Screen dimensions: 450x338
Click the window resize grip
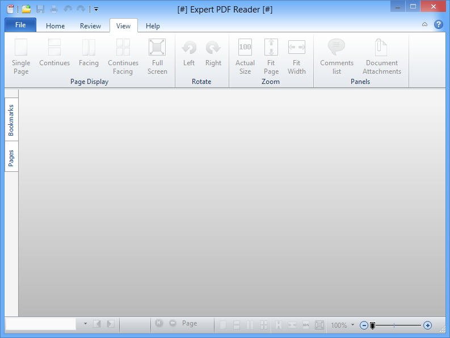442,329
